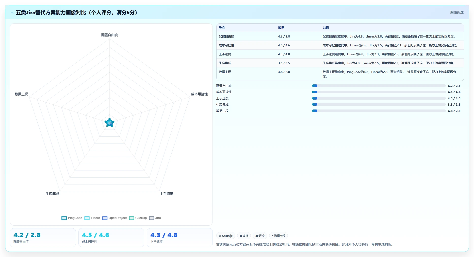Click the 3.5 / 2.5 progress value label
Screen dimensions: 474x257
[454, 105]
